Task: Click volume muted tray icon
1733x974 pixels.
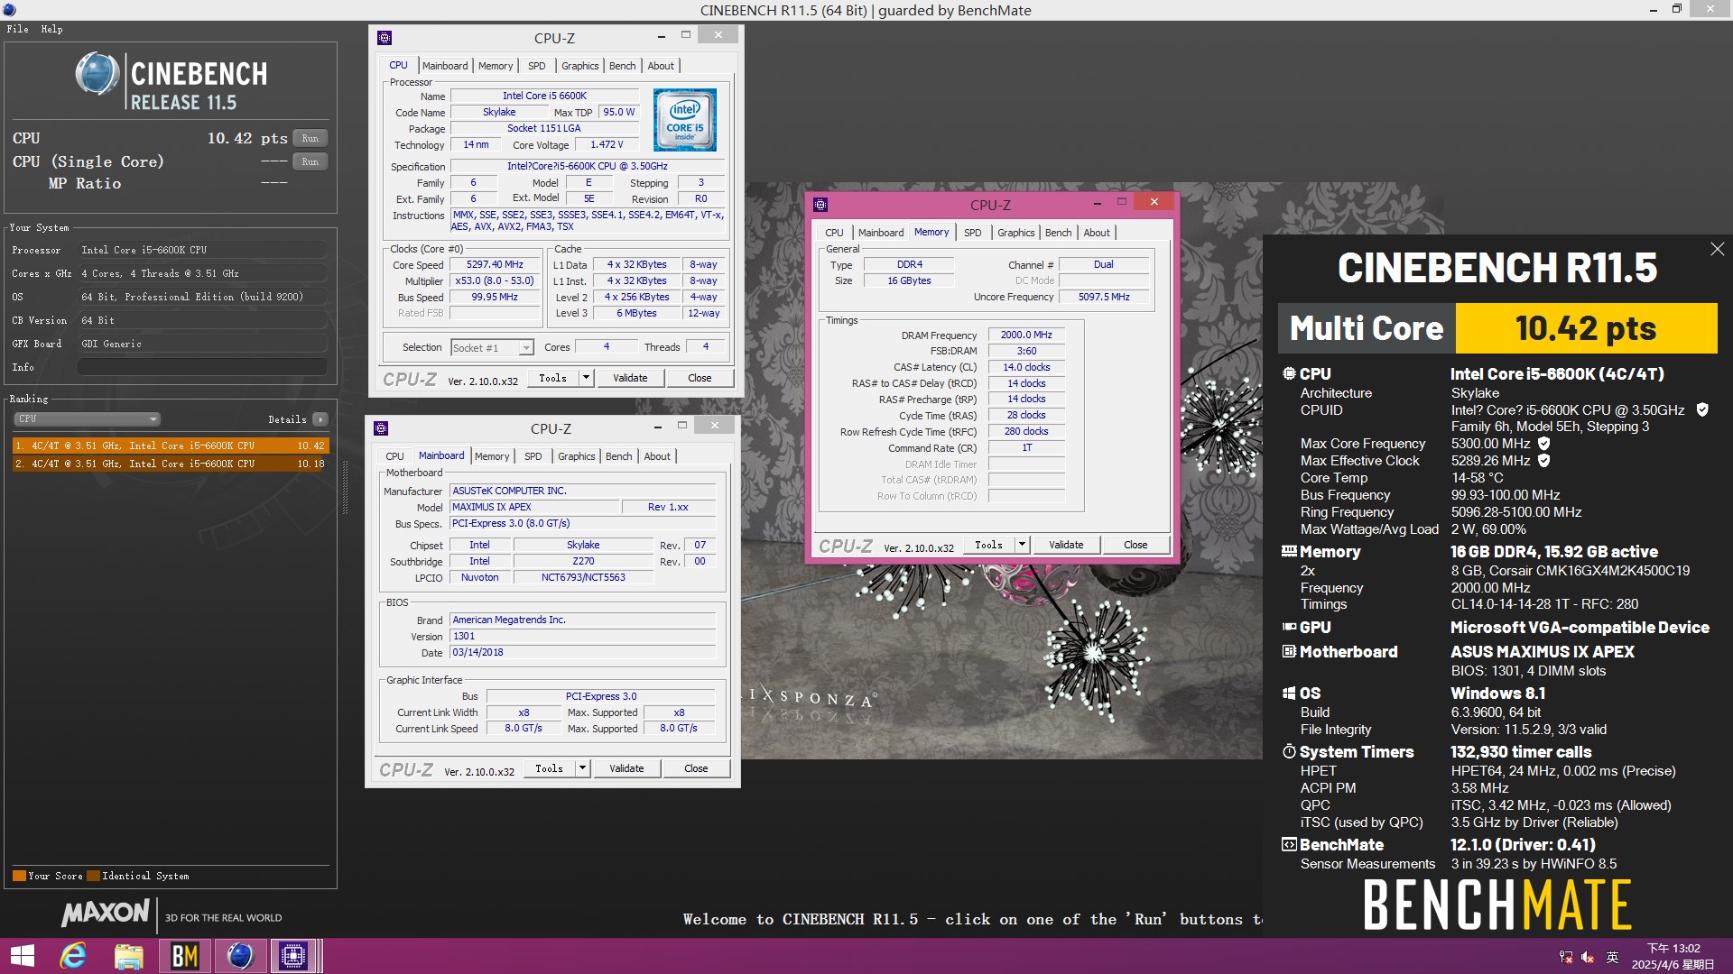Action: (1588, 957)
